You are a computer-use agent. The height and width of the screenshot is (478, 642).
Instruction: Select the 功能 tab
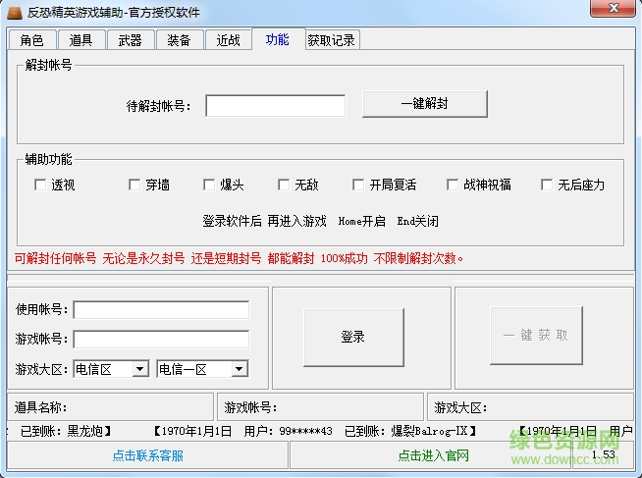(278, 39)
